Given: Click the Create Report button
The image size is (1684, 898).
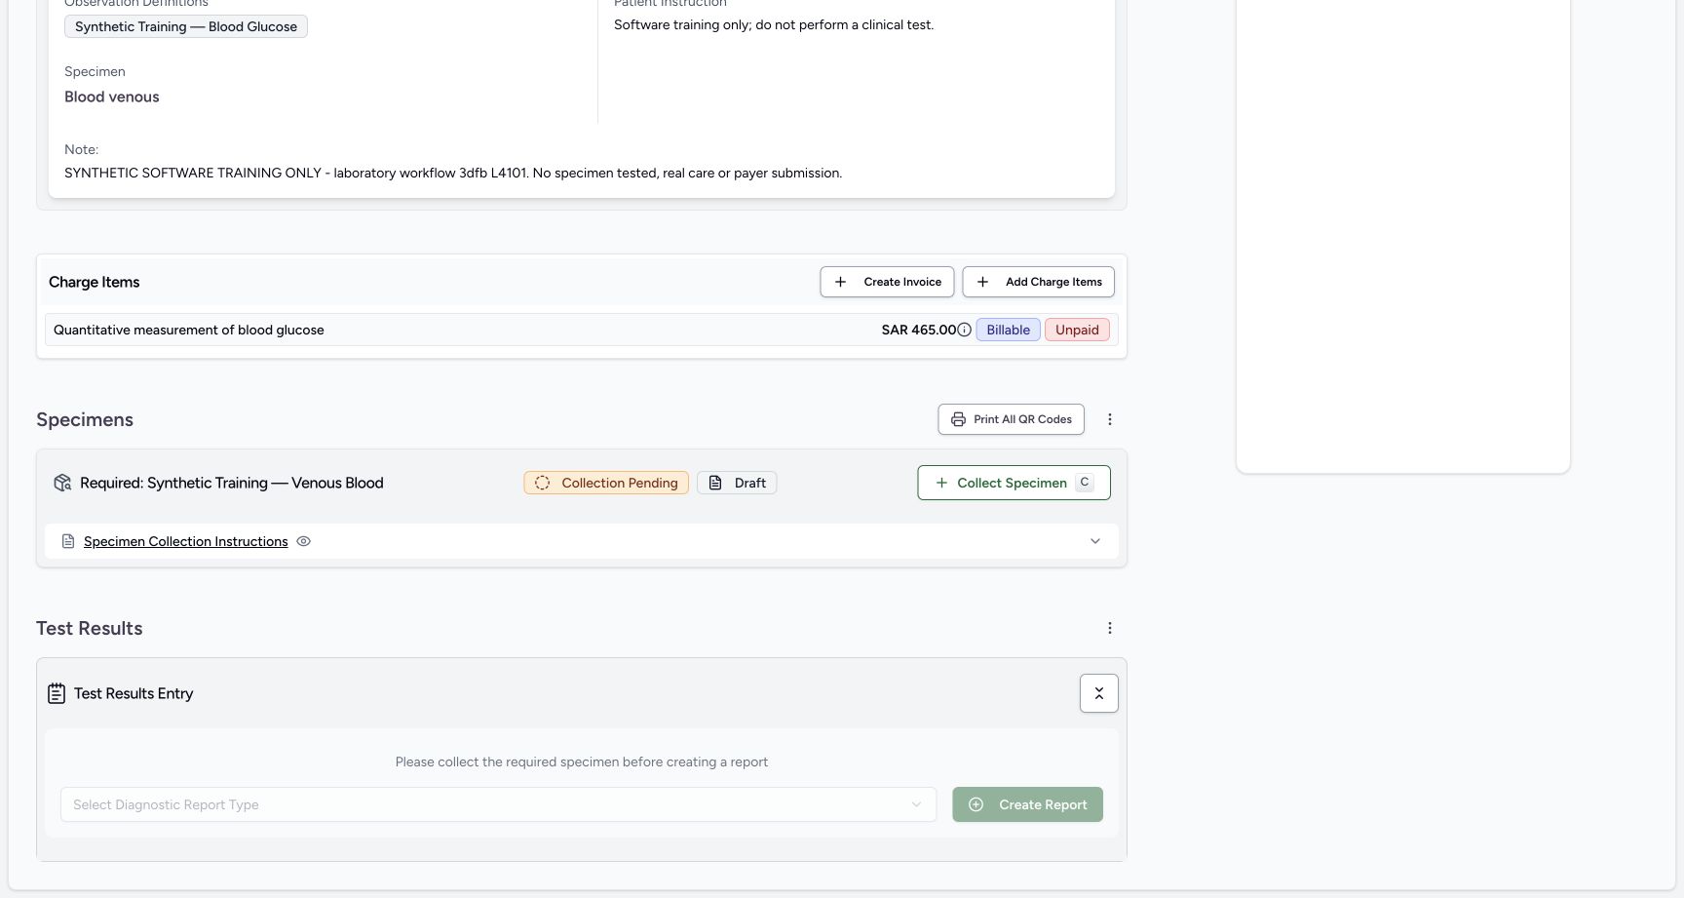Looking at the screenshot, I should pyautogui.click(x=1027, y=804).
